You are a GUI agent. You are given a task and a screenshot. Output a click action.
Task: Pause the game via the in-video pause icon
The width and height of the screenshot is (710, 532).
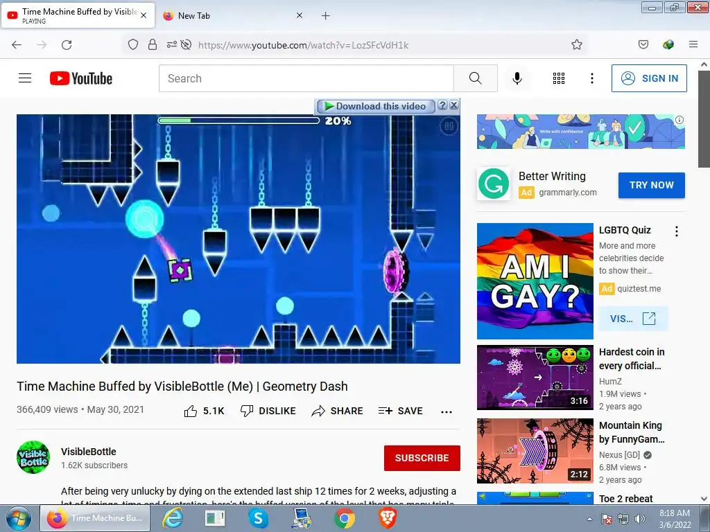449,126
